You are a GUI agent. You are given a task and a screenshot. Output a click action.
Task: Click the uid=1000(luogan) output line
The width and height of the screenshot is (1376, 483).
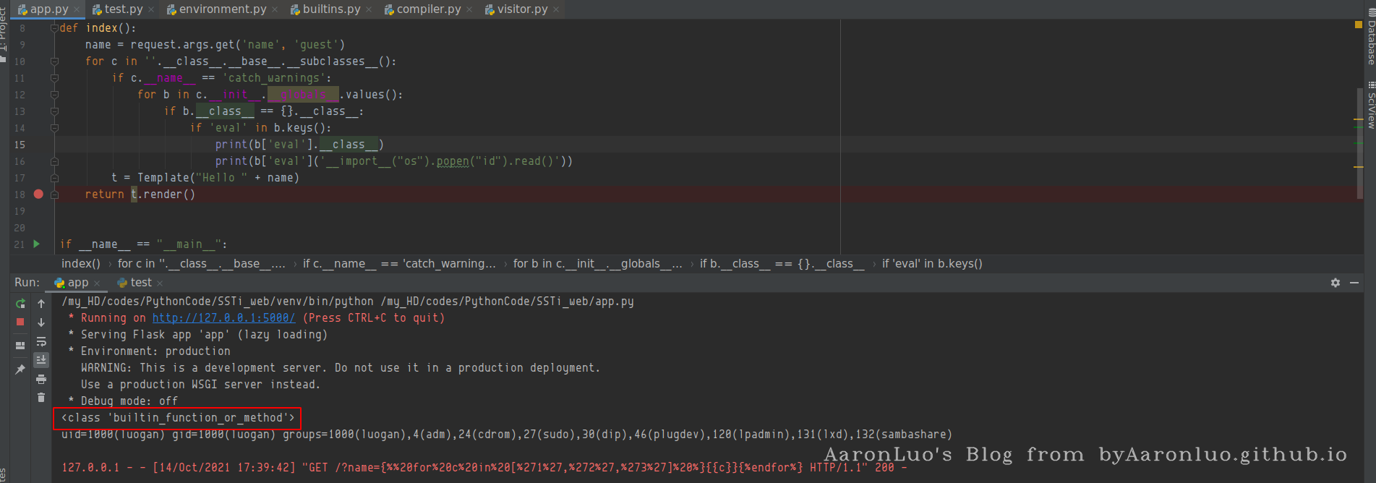pos(507,435)
